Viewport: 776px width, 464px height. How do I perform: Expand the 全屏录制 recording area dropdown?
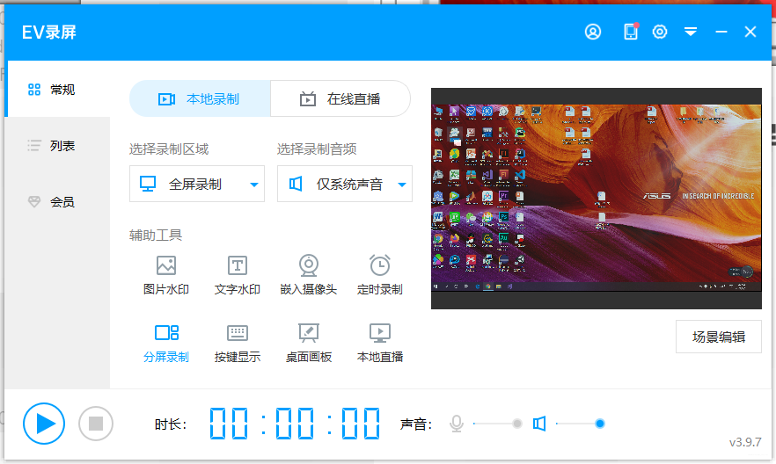point(197,184)
